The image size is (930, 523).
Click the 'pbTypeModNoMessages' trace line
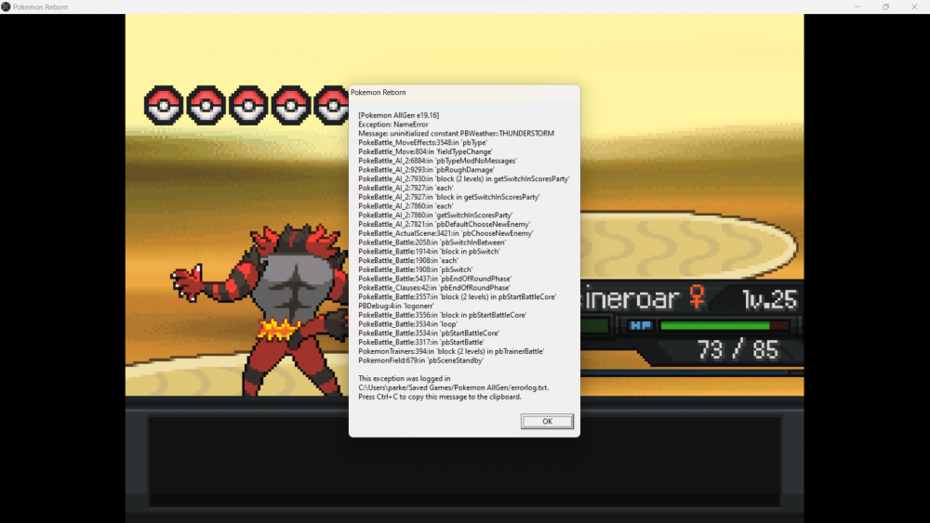point(438,161)
